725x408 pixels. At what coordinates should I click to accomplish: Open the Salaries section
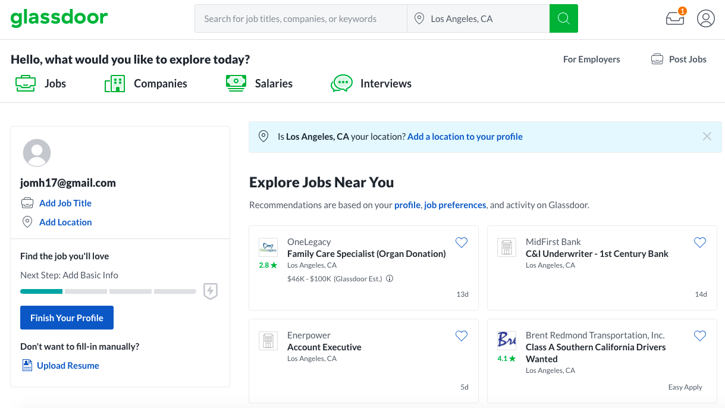(274, 83)
